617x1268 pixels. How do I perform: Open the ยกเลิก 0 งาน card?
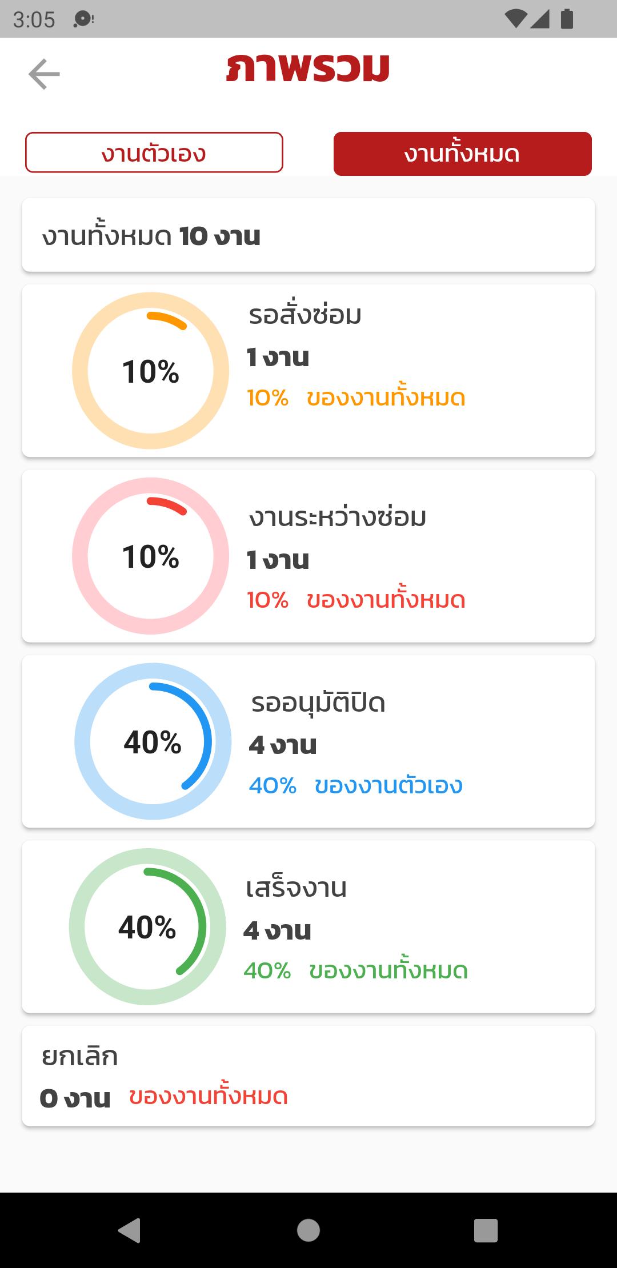click(x=308, y=1076)
